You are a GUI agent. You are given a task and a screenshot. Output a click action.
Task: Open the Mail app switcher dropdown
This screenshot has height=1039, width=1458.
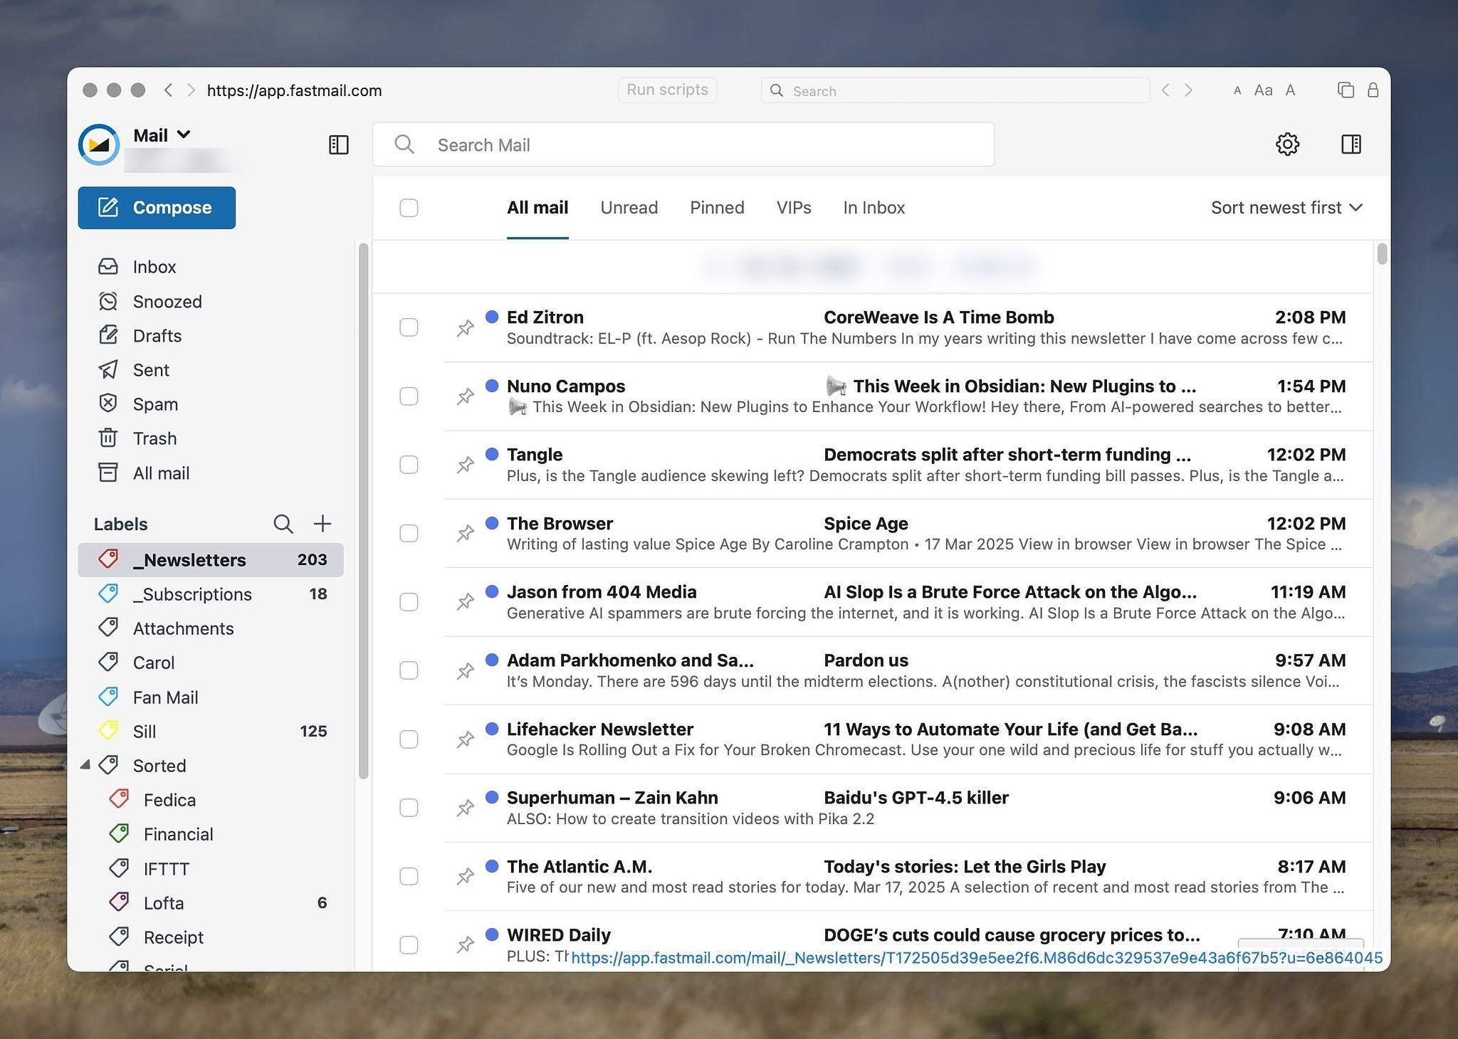coord(162,135)
